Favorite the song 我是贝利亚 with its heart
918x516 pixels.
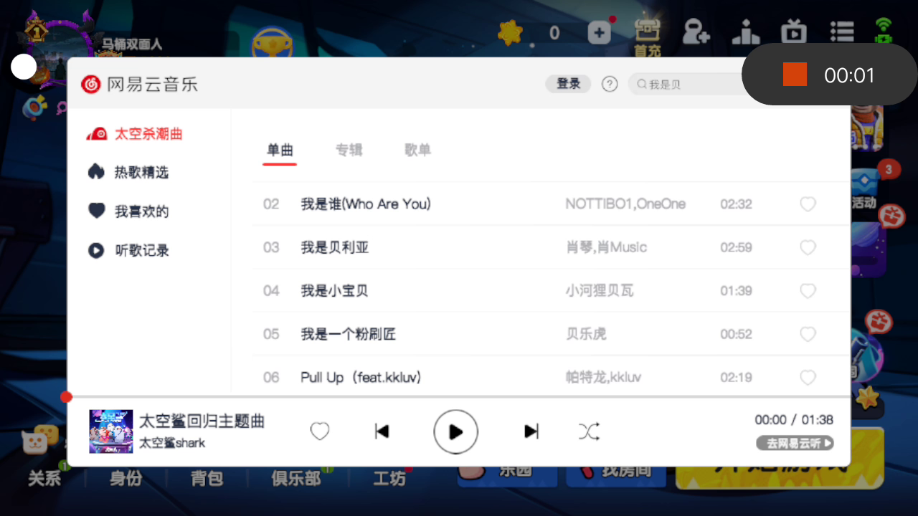pos(808,248)
